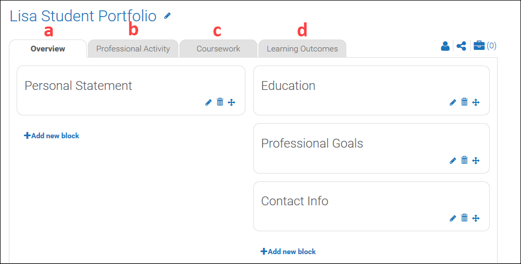Viewport: 521px width, 264px height.
Task: Delete the Education block
Action: [464, 102]
